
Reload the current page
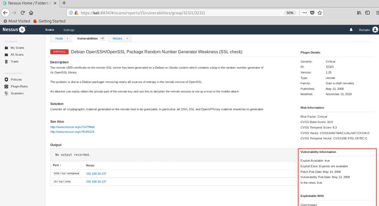click(23, 13)
